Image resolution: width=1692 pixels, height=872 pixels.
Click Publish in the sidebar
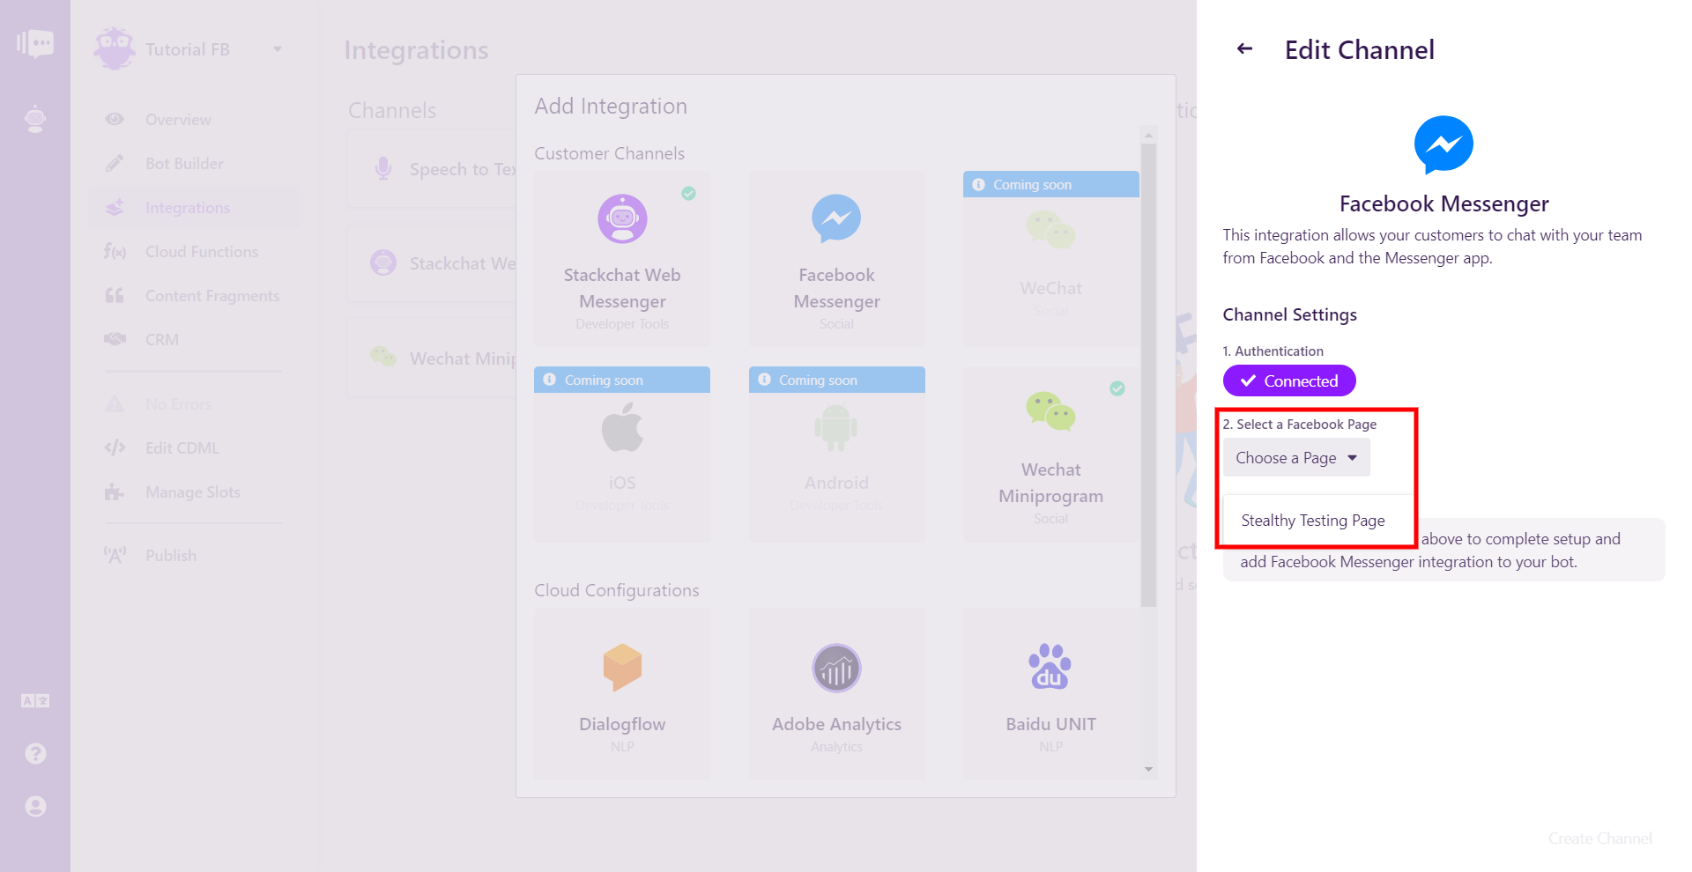[x=194, y=556]
